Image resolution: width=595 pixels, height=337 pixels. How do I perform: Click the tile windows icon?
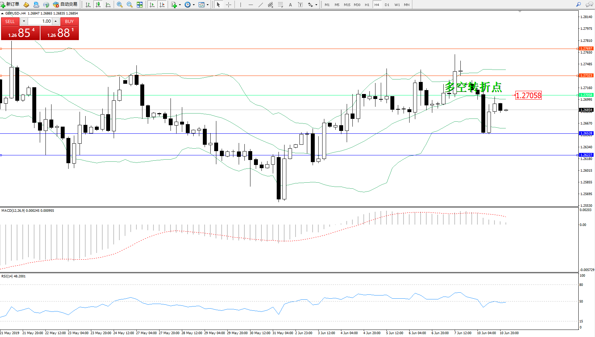(140, 5)
